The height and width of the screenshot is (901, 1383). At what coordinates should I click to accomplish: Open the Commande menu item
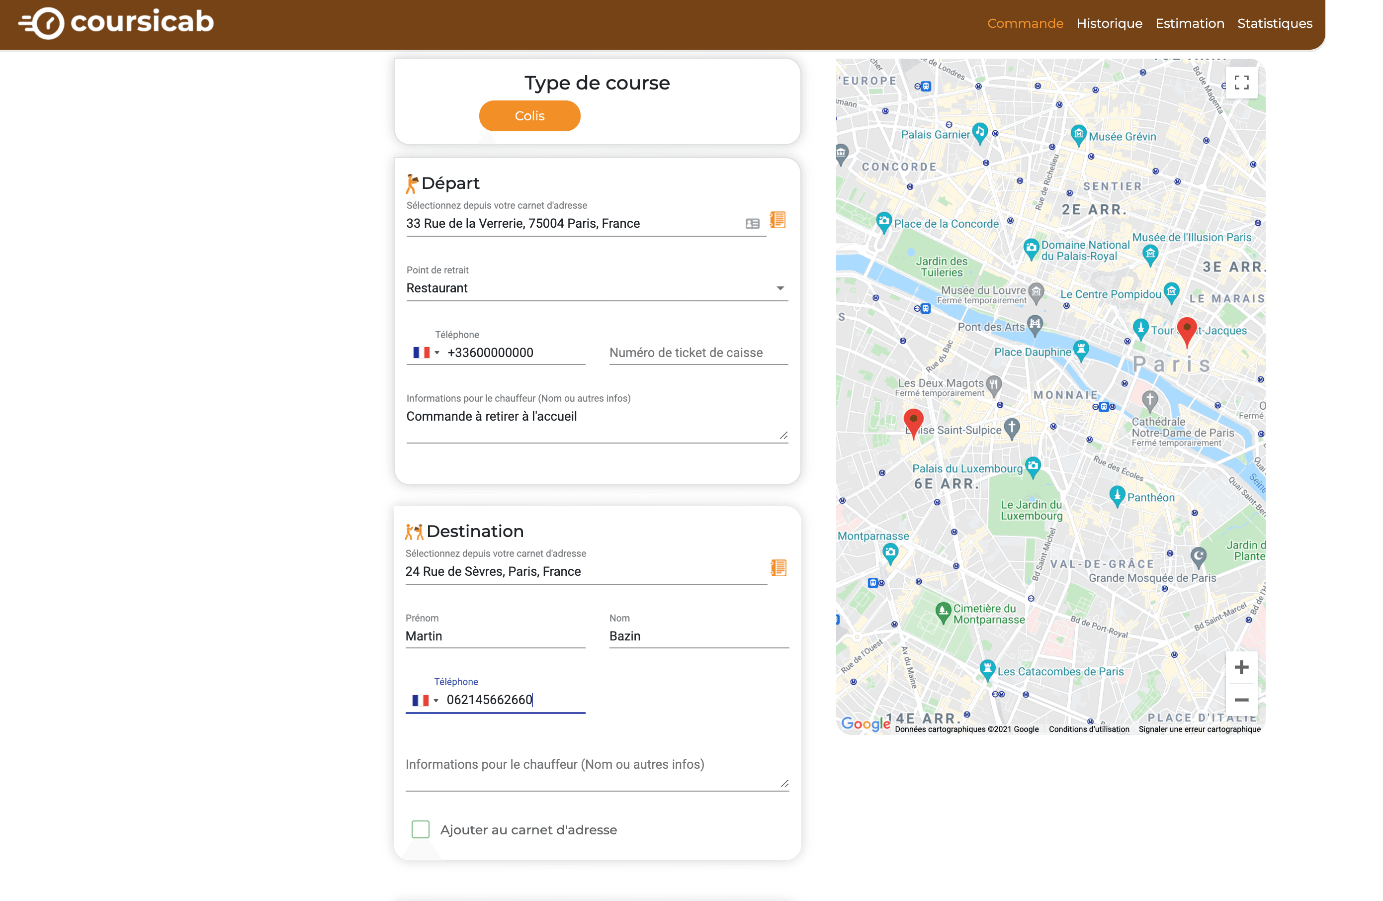click(1025, 23)
